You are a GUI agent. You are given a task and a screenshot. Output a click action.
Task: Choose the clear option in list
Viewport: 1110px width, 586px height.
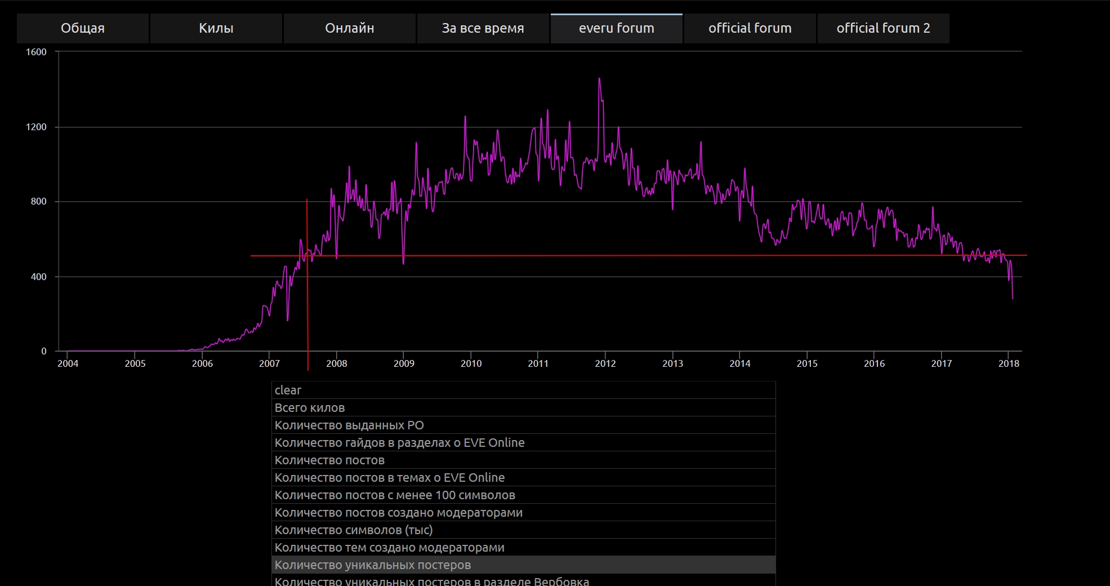click(524, 390)
